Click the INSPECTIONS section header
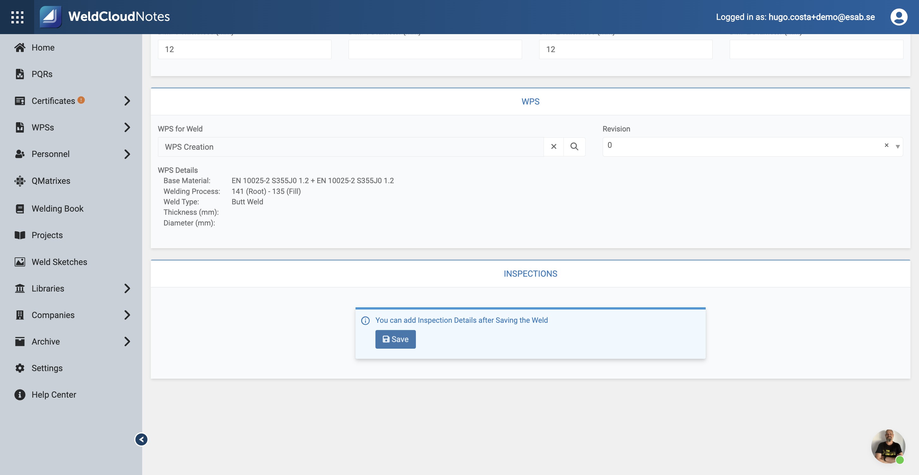 point(530,274)
